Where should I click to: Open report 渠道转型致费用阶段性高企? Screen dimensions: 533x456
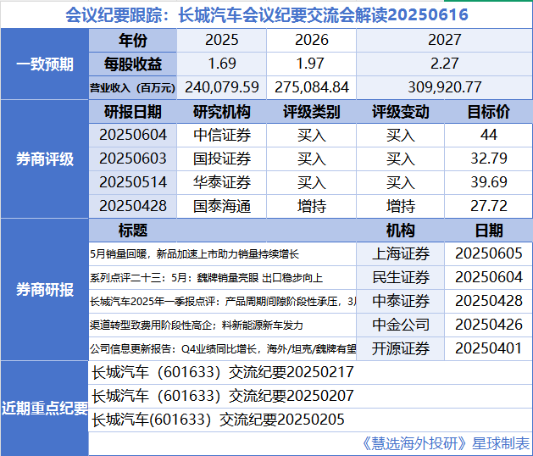point(222,325)
